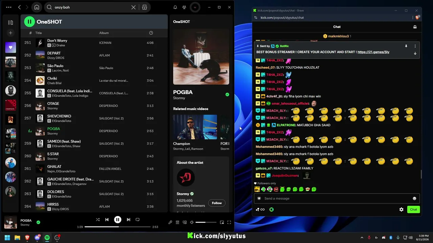Viewport: 433px width, 243px height.
Task: Open Spotify notifications bell
Action: pyautogui.click(x=175, y=7)
